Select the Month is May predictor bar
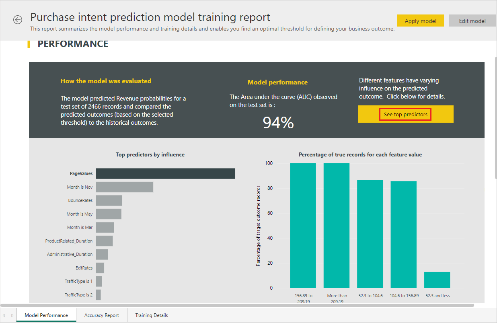This screenshot has height=323, width=497. pyautogui.click(x=109, y=214)
